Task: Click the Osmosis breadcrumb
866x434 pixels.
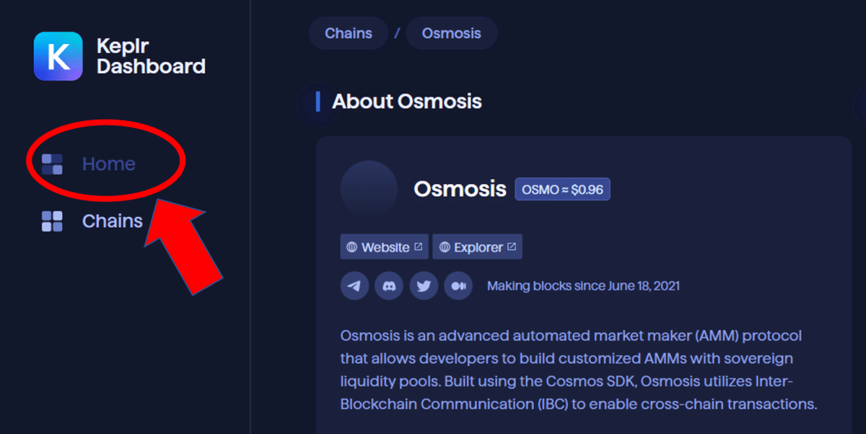Action: click(451, 33)
